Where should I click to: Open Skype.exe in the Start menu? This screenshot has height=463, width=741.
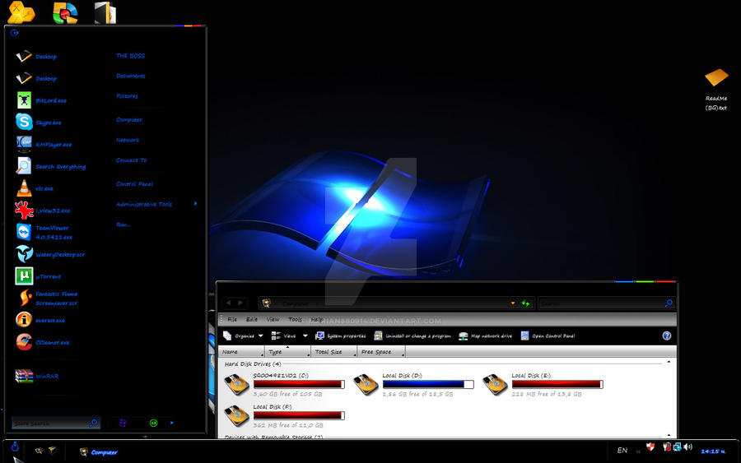pos(39,123)
